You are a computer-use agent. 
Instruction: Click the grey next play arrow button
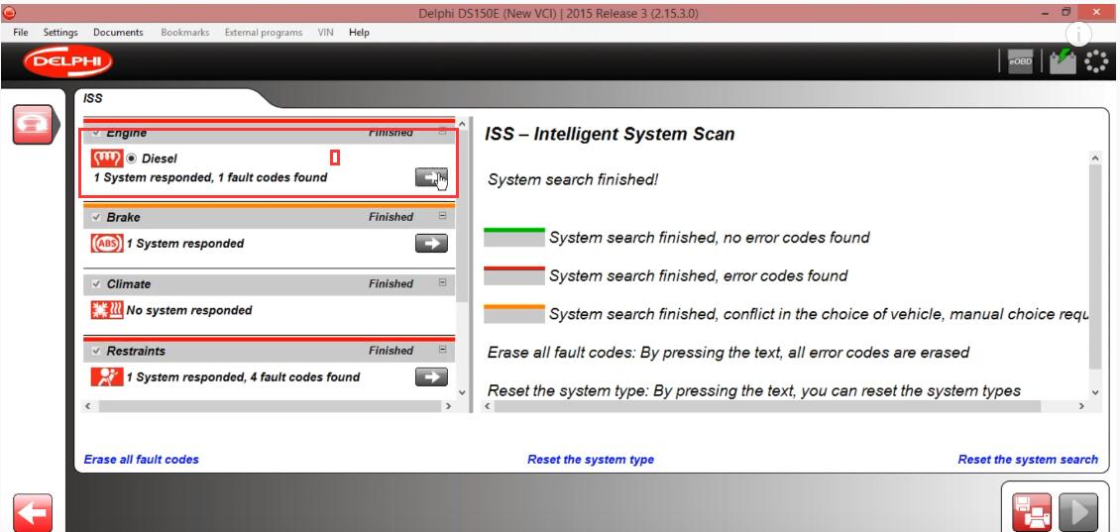(1077, 512)
